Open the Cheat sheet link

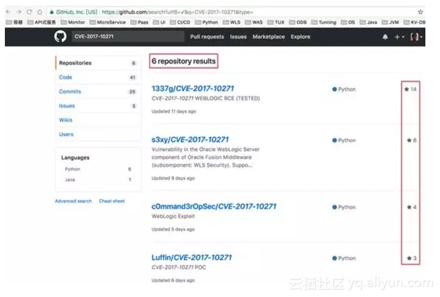(112, 201)
